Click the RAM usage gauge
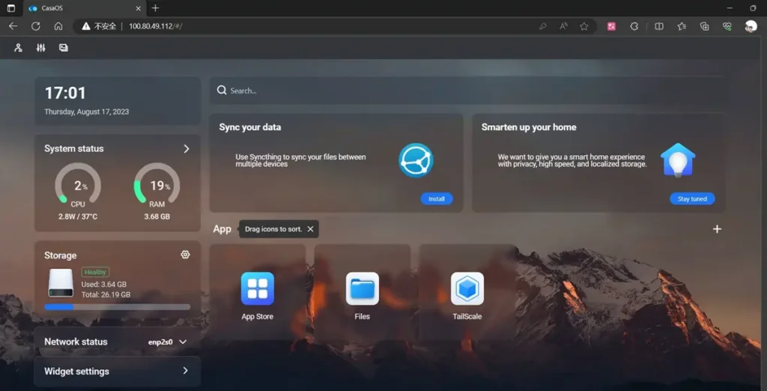 coord(157,186)
